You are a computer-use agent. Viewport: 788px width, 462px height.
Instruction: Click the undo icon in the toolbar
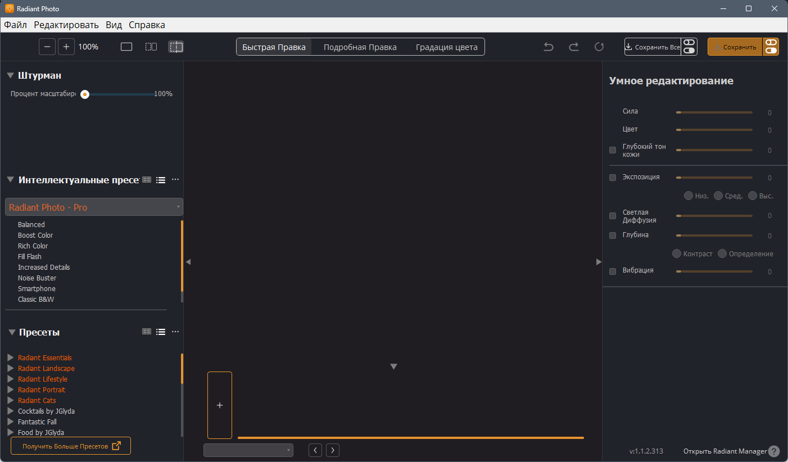coord(548,47)
